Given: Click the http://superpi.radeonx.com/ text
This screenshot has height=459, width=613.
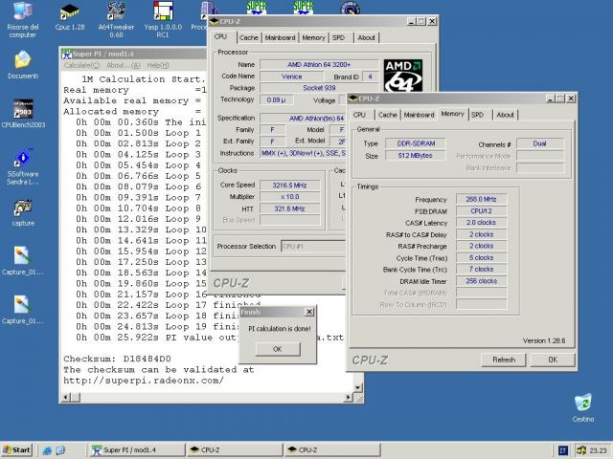Looking at the screenshot, I should click(144, 381).
